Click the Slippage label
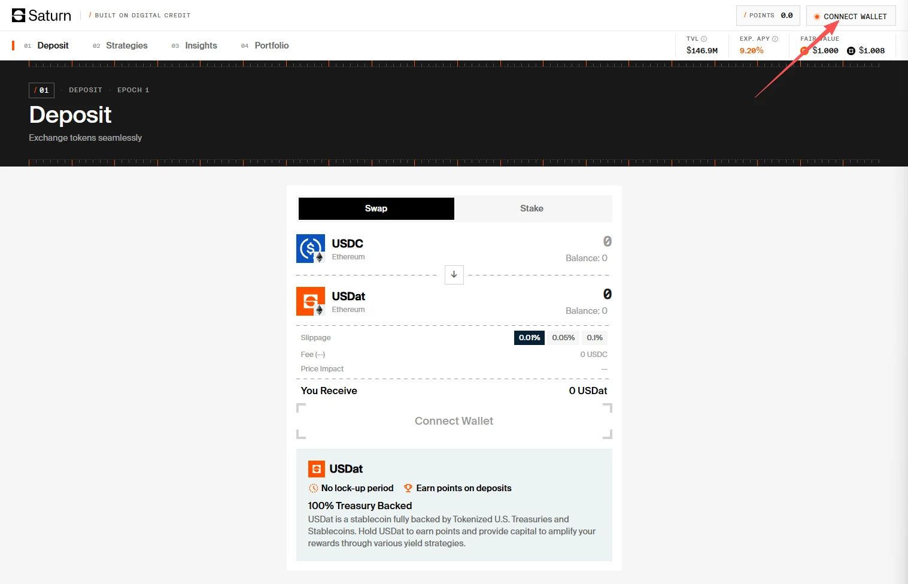Screen dimensions: 908x584 315,338
